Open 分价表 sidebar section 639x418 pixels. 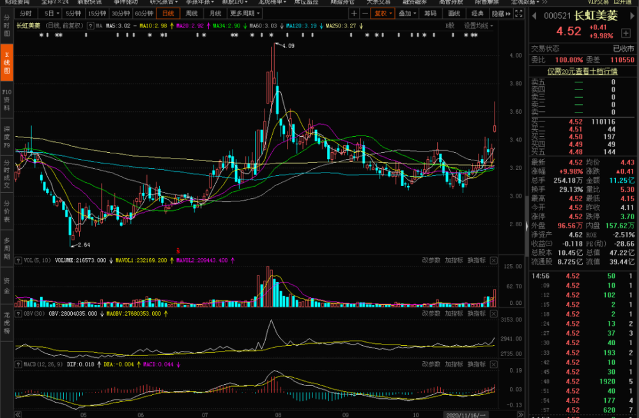coord(6,212)
